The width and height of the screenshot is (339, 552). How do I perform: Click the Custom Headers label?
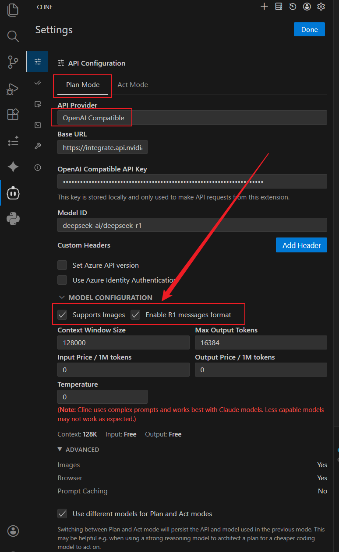(x=84, y=245)
